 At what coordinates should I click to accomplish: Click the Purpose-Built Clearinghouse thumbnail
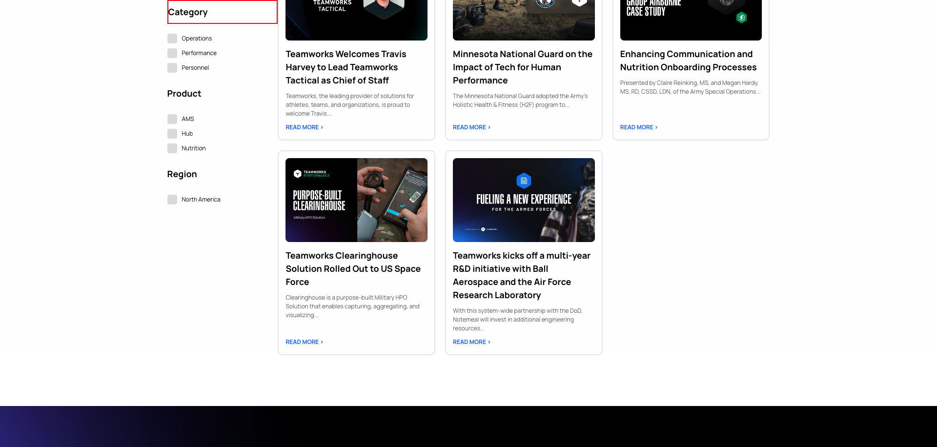[x=356, y=200]
